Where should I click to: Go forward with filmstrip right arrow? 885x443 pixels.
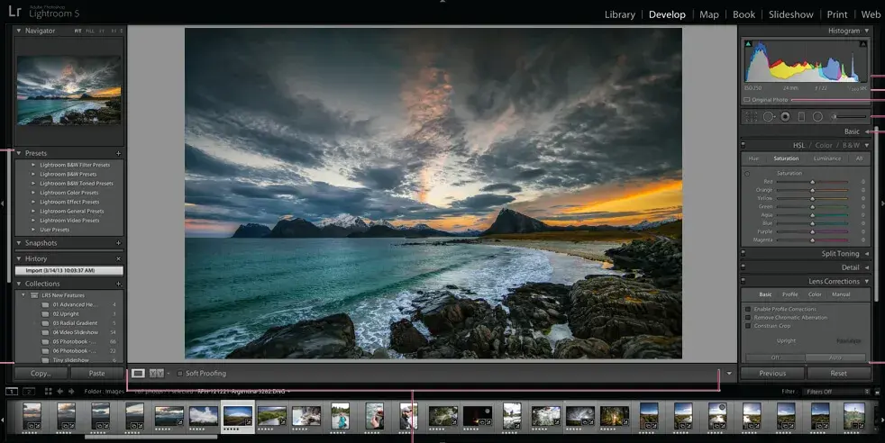[x=71, y=391]
